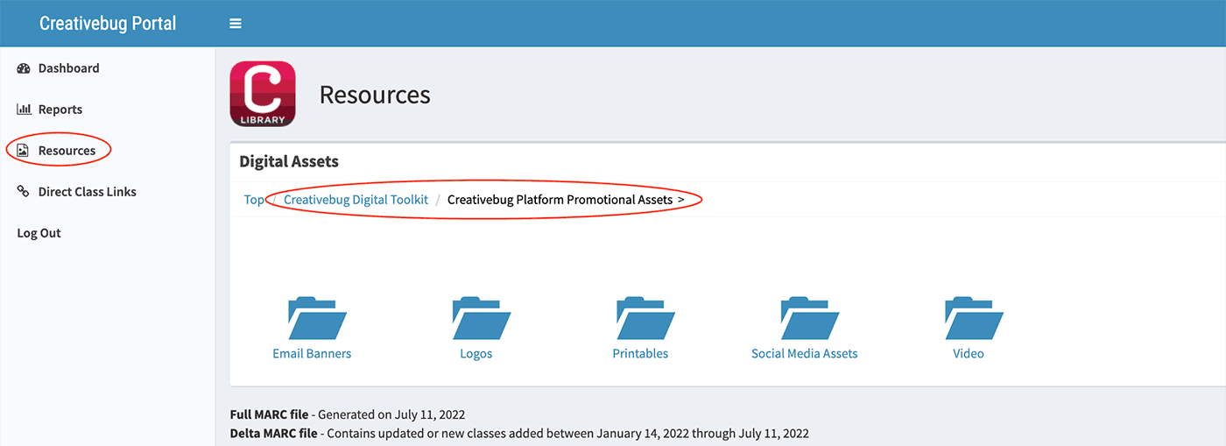Open the Logos folder icon

[482, 318]
